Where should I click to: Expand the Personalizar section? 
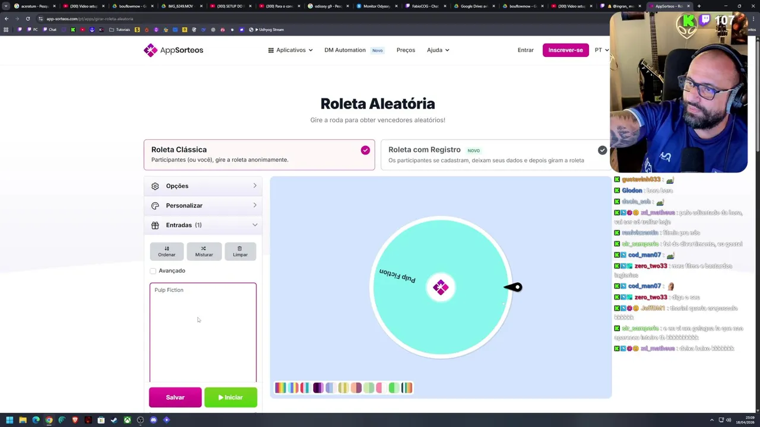203,206
